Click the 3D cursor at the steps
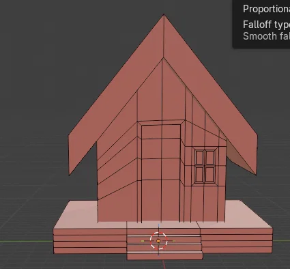This screenshot has height=269, width=290. (x=159, y=241)
